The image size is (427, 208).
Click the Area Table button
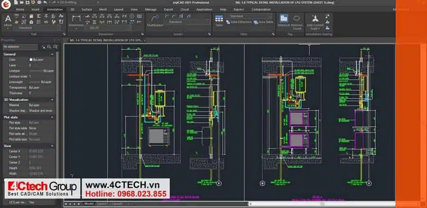pos(264,22)
